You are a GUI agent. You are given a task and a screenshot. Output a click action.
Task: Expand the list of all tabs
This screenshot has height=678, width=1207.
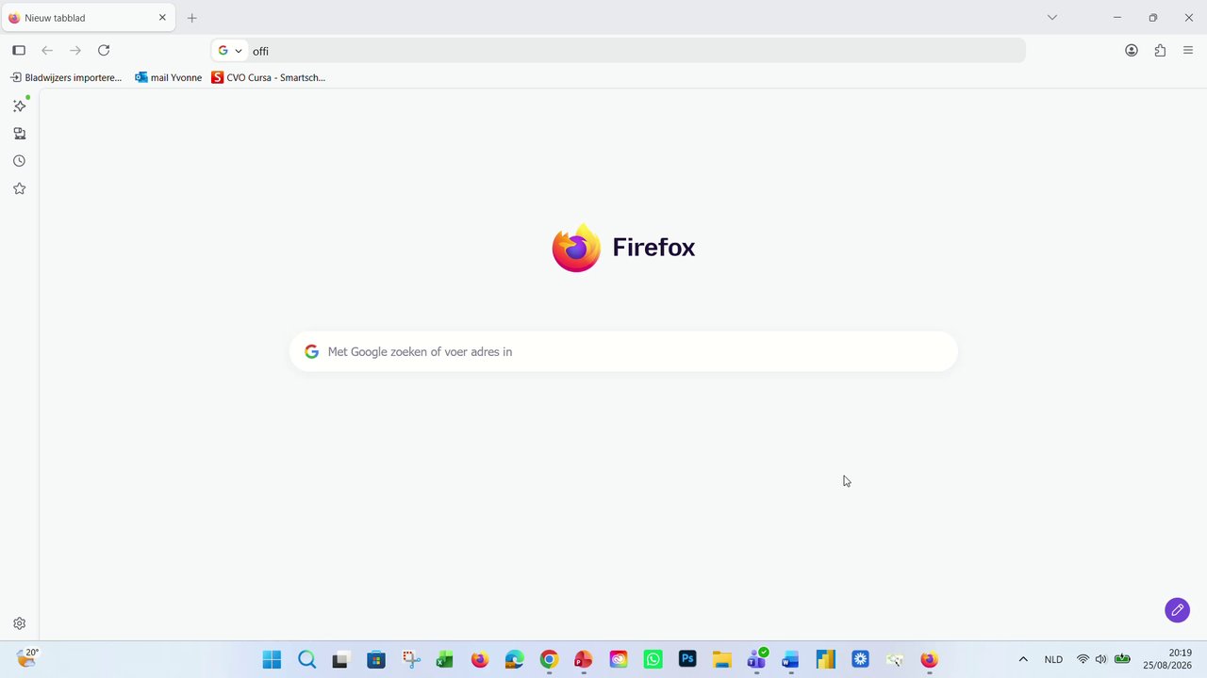(x=1052, y=18)
